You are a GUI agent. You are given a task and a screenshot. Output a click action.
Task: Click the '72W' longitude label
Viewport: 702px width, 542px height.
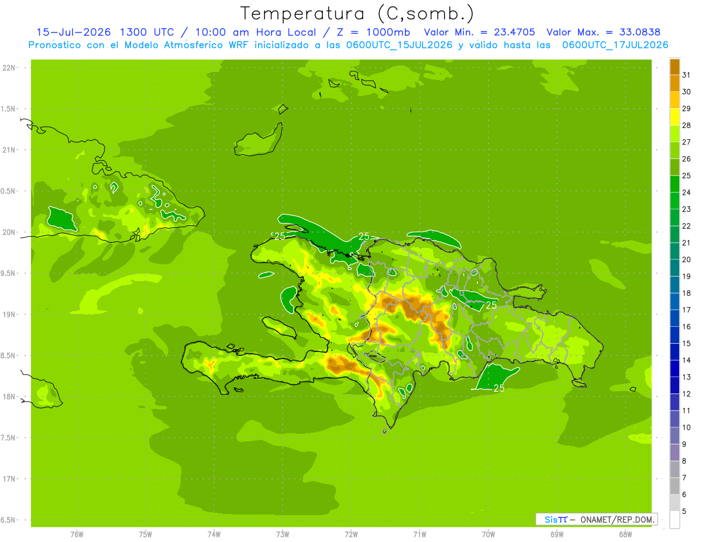(x=351, y=534)
